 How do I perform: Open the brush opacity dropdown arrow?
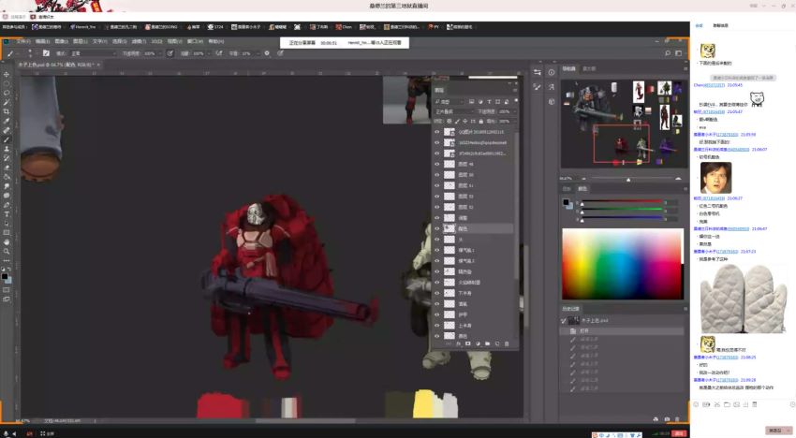(x=161, y=52)
